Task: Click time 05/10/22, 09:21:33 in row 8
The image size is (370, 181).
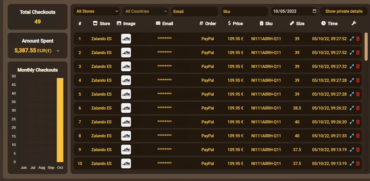Action: coord(329,136)
